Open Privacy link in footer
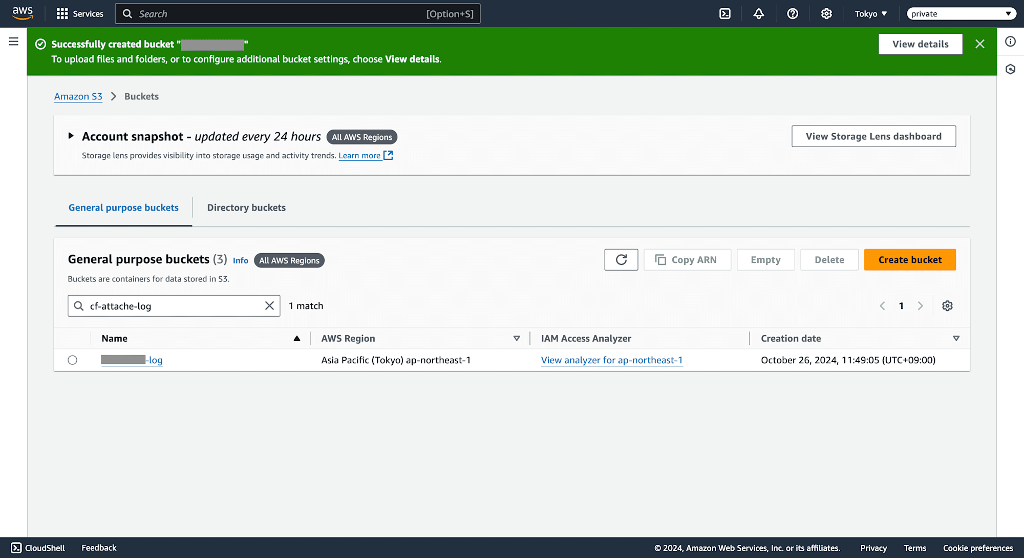The image size is (1024, 558). 873,548
